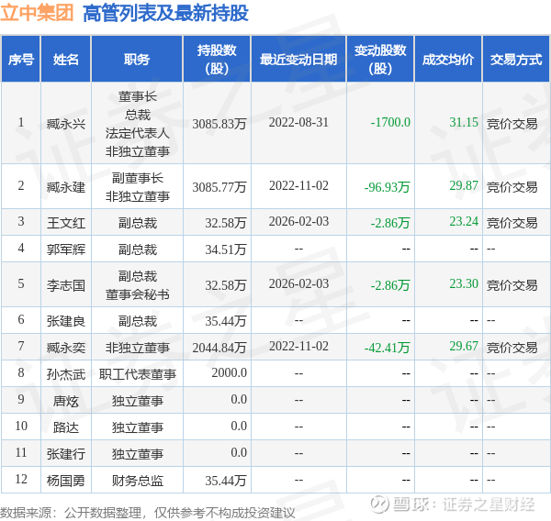Click 臧永兴's 竞价交易 trade method

pos(512,124)
